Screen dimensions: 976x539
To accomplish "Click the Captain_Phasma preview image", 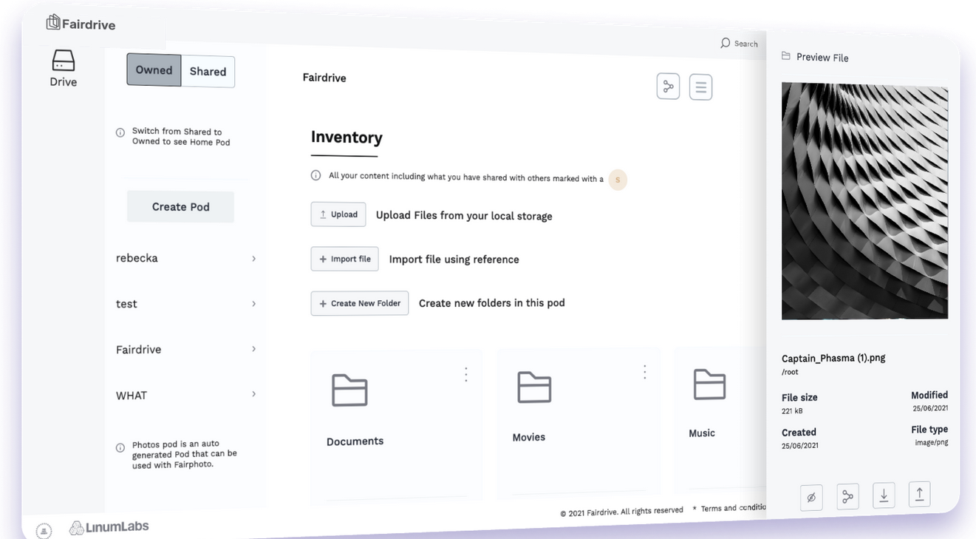I will pos(864,201).
